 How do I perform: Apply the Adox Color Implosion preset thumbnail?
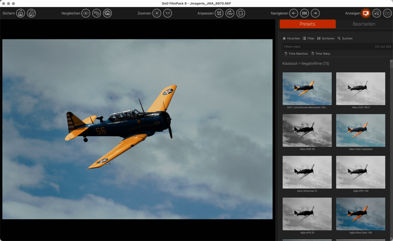coord(361,130)
